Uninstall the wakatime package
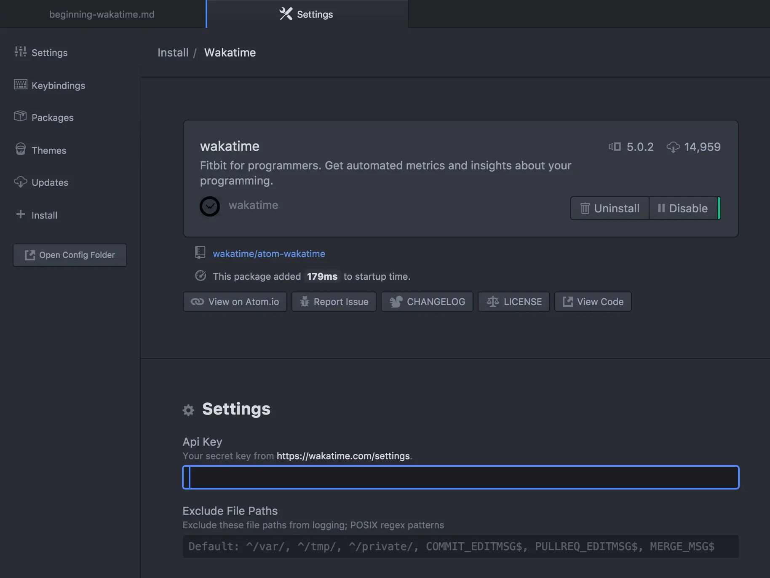Screen dimensions: 770x578 [610, 208]
